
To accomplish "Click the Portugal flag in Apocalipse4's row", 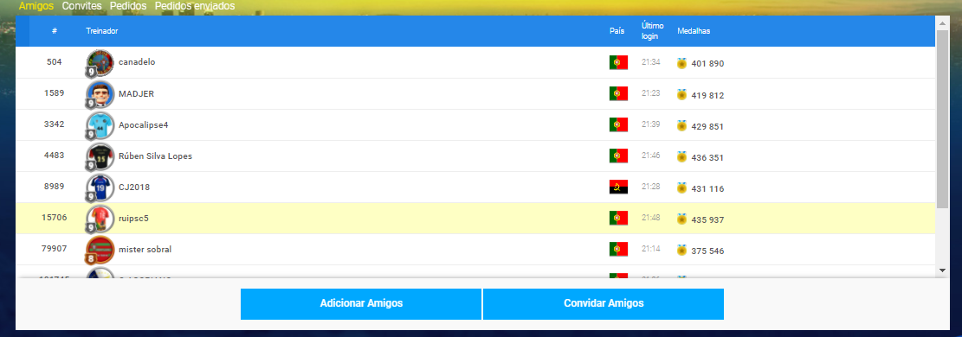I will click(x=618, y=125).
